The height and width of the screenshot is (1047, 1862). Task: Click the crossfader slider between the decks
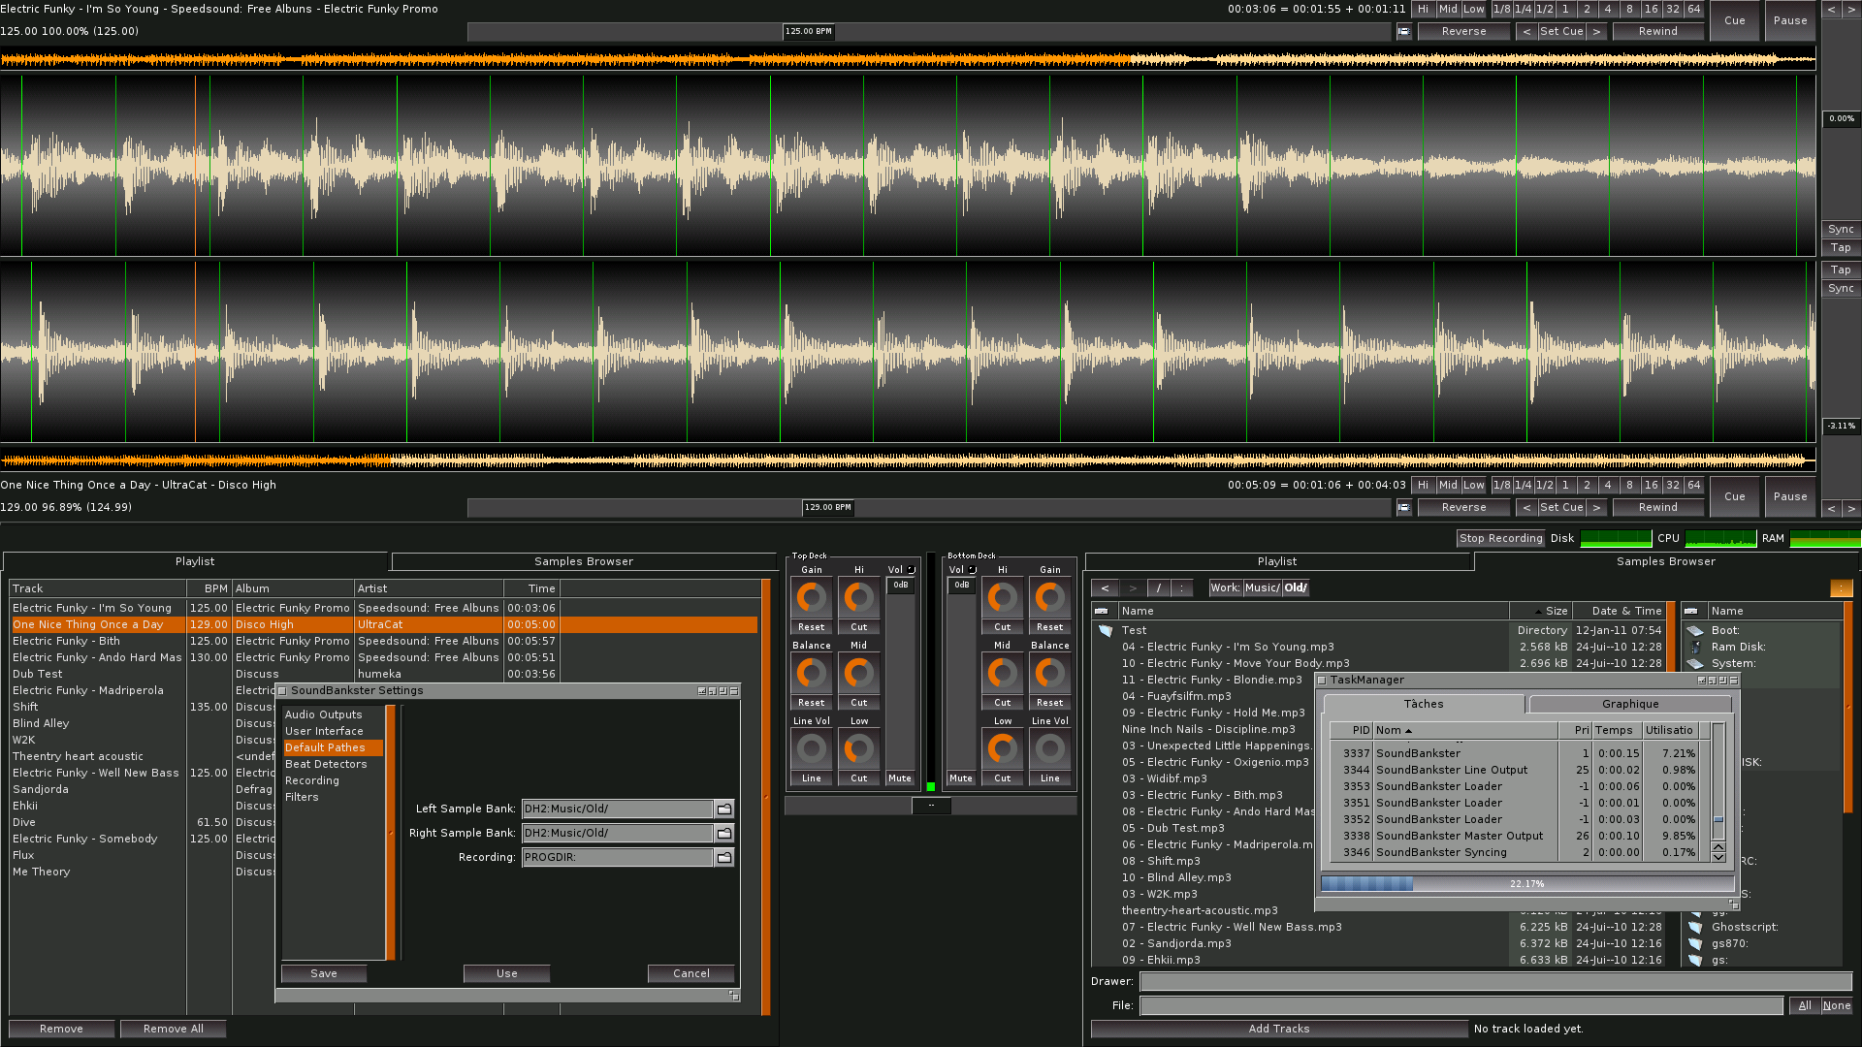click(x=931, y=806)
